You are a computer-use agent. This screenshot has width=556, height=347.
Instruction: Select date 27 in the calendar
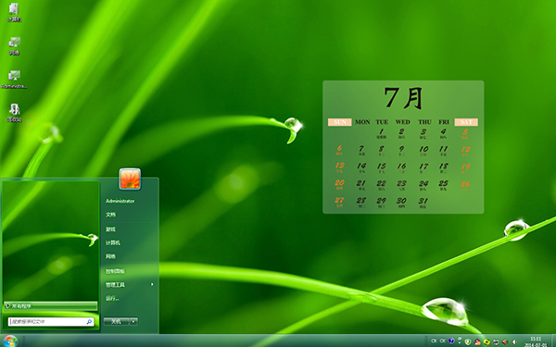(x=339, y=202)
